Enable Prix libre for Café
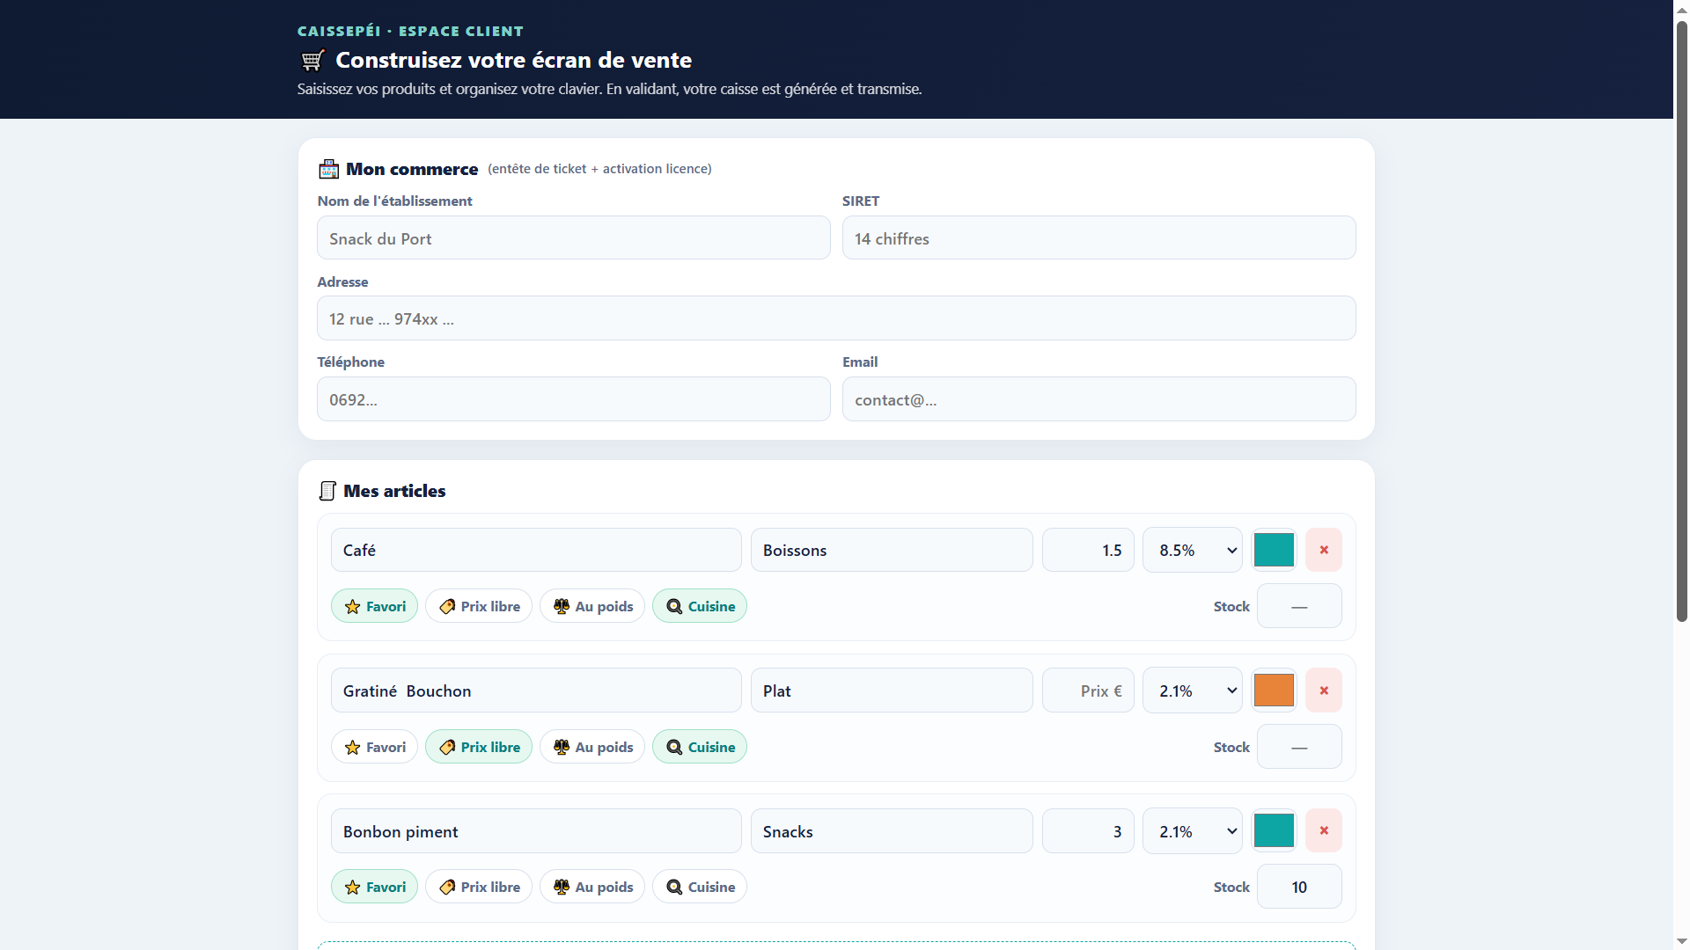The image size is (1690, 950). tap(479, 606)
